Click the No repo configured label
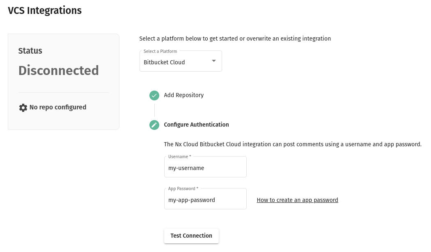 pyautogui.click(x=58, y=107)
